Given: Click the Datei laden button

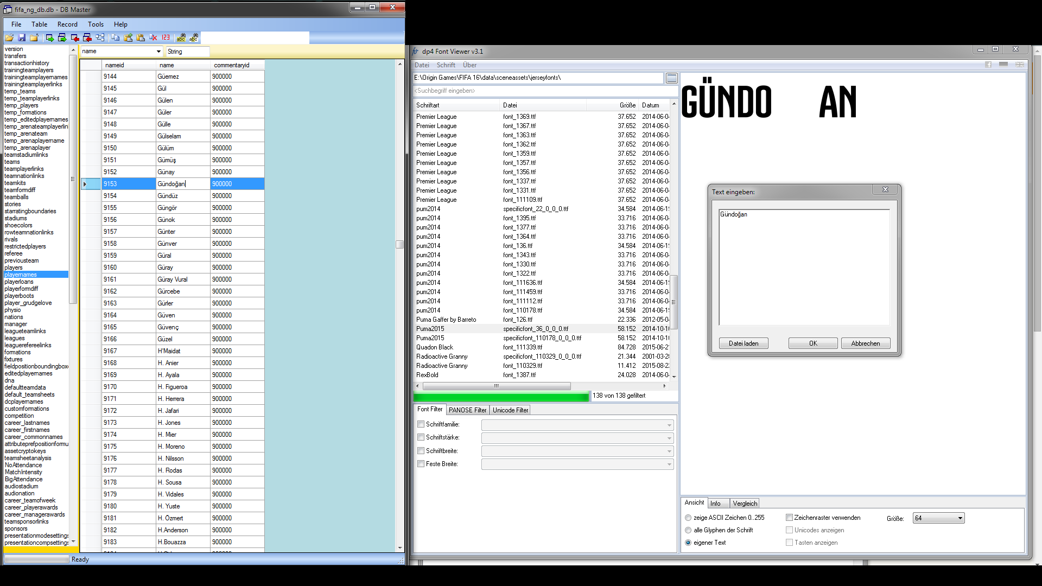Looking at the screenshot, I should tap(744, 343).
